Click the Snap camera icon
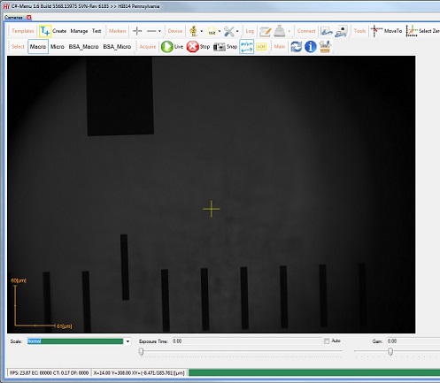The height and width of the screenshot is (383, 440). pos(220,47)
